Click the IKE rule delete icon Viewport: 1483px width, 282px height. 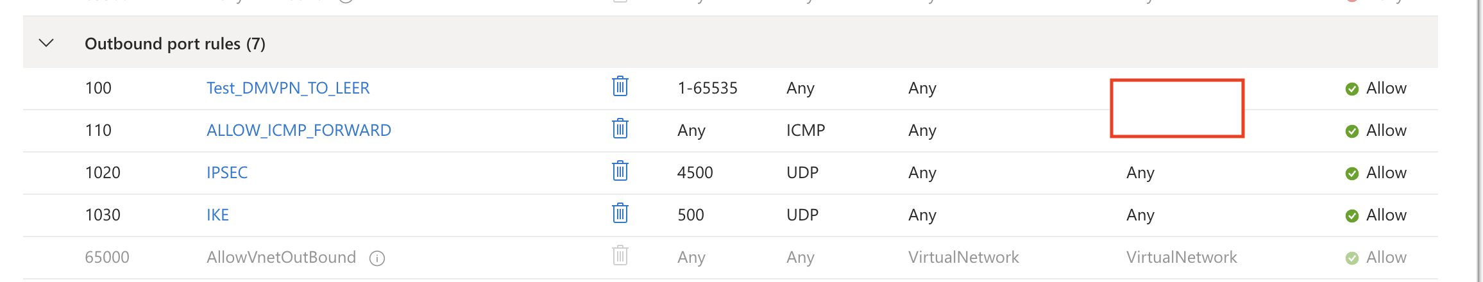[620, 213]
